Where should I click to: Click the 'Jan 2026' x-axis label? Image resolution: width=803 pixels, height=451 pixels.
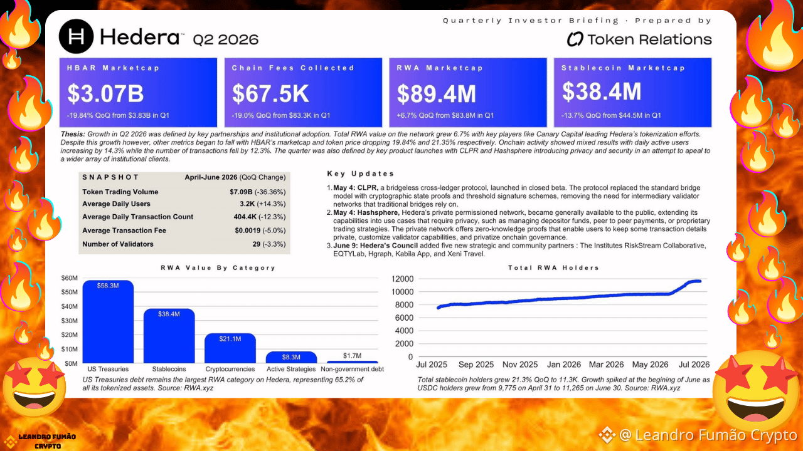coord(563,364)
